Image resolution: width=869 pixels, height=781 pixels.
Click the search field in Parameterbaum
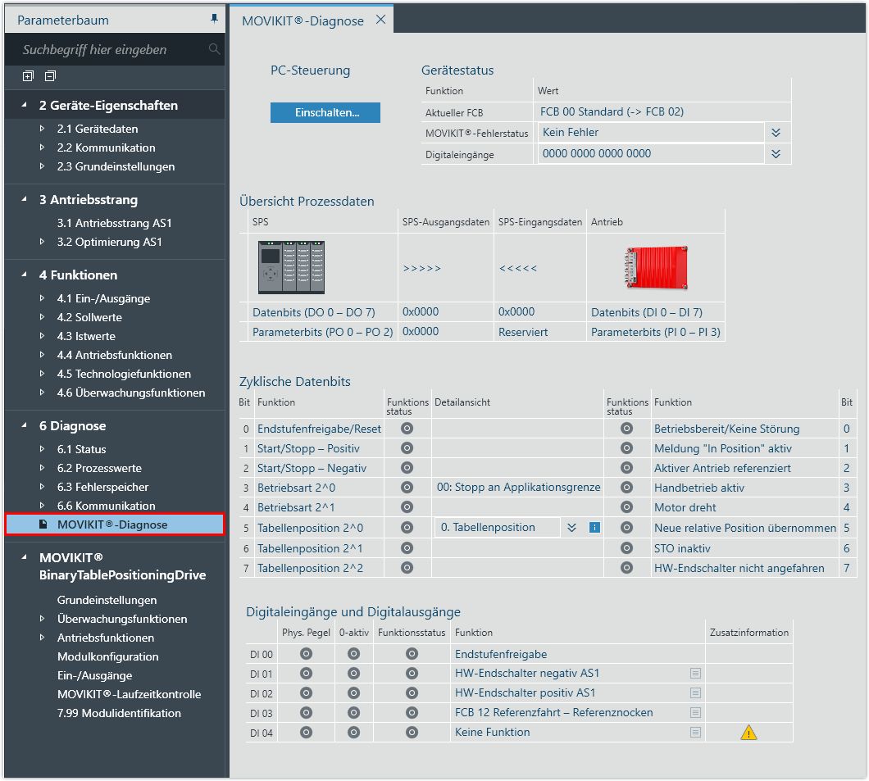tap(107, 50)
